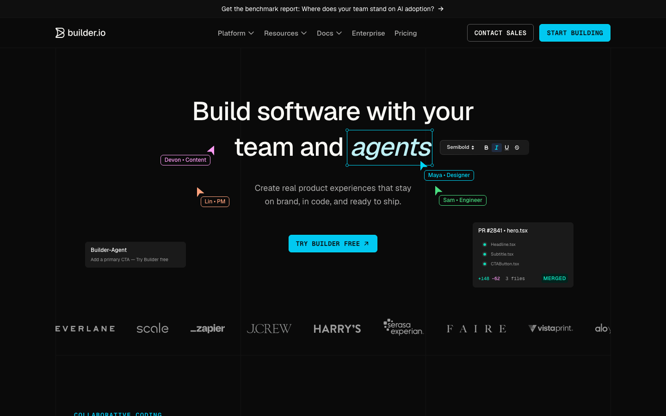The image size is (666, 416).
Task: Toggle strikethrough in the text toolbar
Action: (x=517, y=147)
